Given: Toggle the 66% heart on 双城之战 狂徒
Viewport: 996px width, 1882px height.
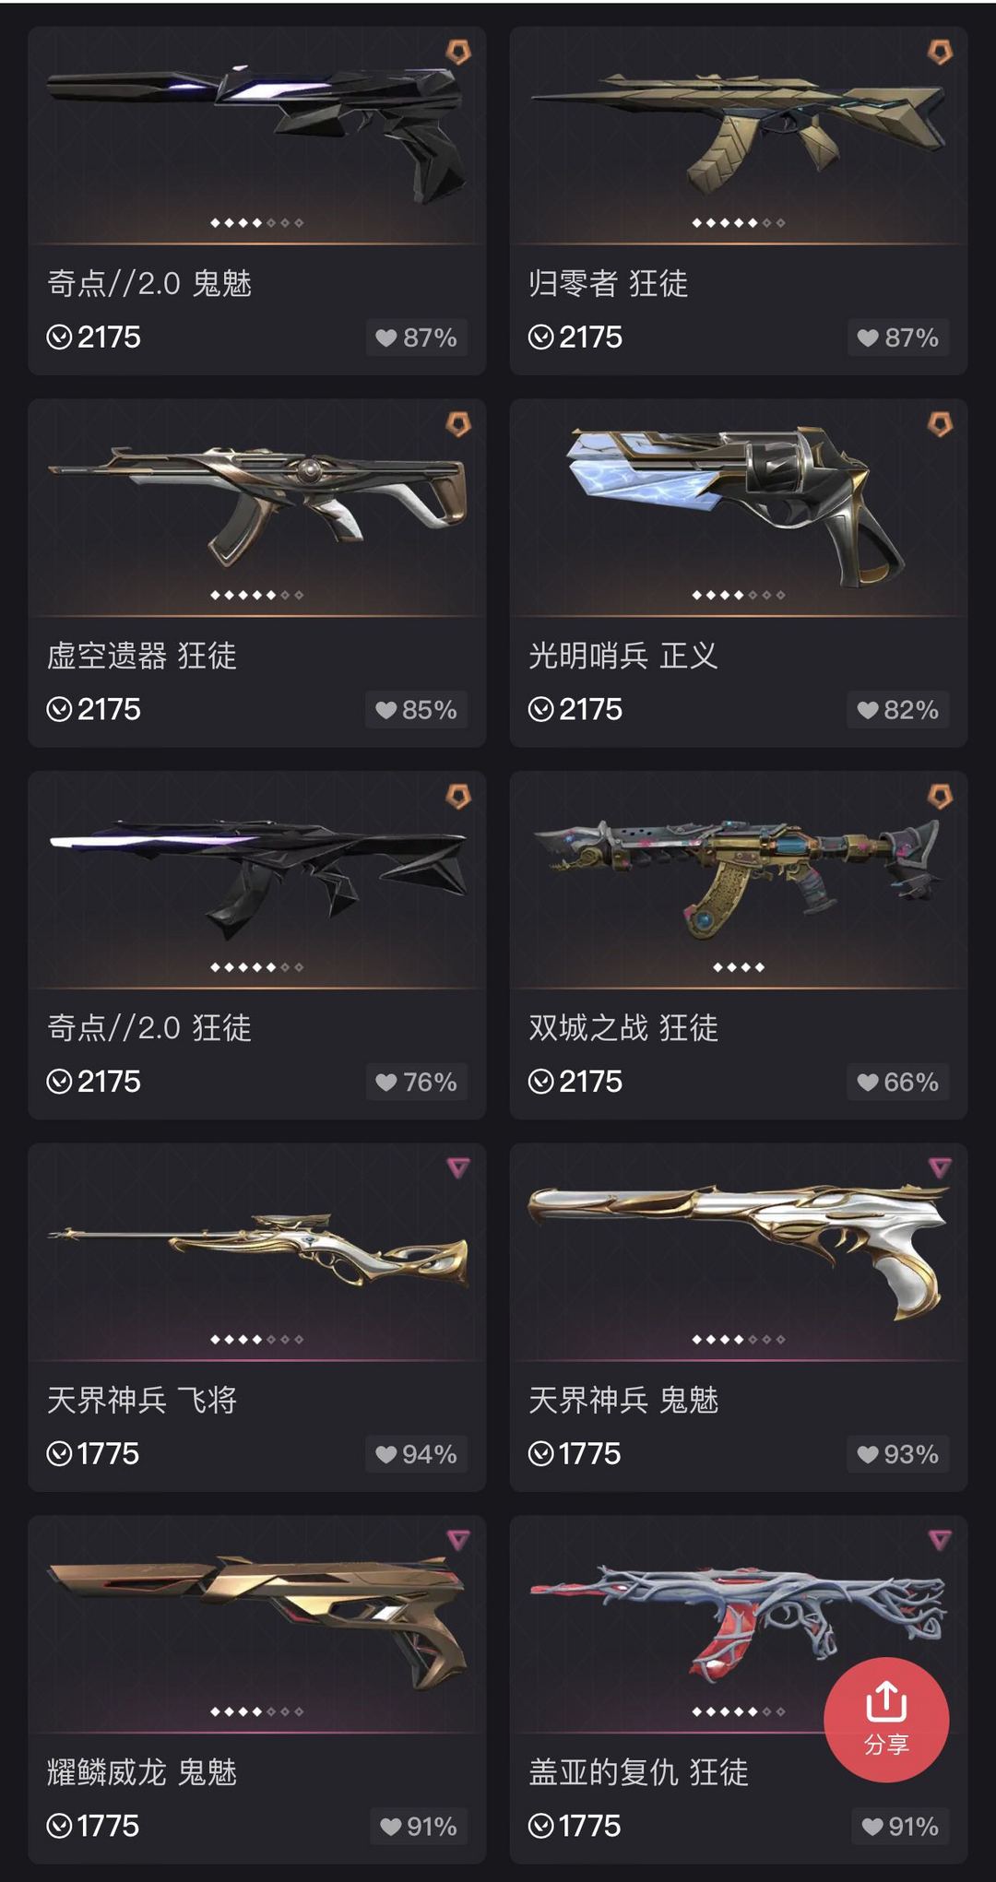Looking at the screenshot, I should pyautogui.click(x=898, y=1082).
